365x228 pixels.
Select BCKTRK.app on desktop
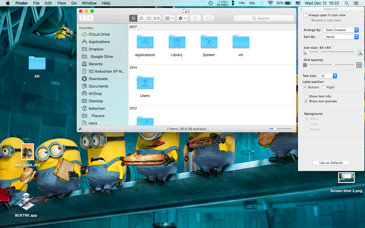tap(26, 202)
